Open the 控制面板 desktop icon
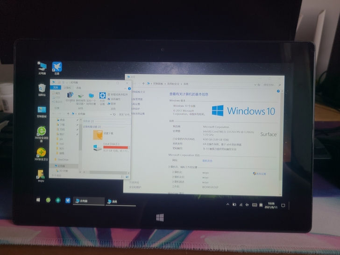Image resolution: width=340 pixels, height=255 pixels. pyautogui.click(x=42, y=112)
